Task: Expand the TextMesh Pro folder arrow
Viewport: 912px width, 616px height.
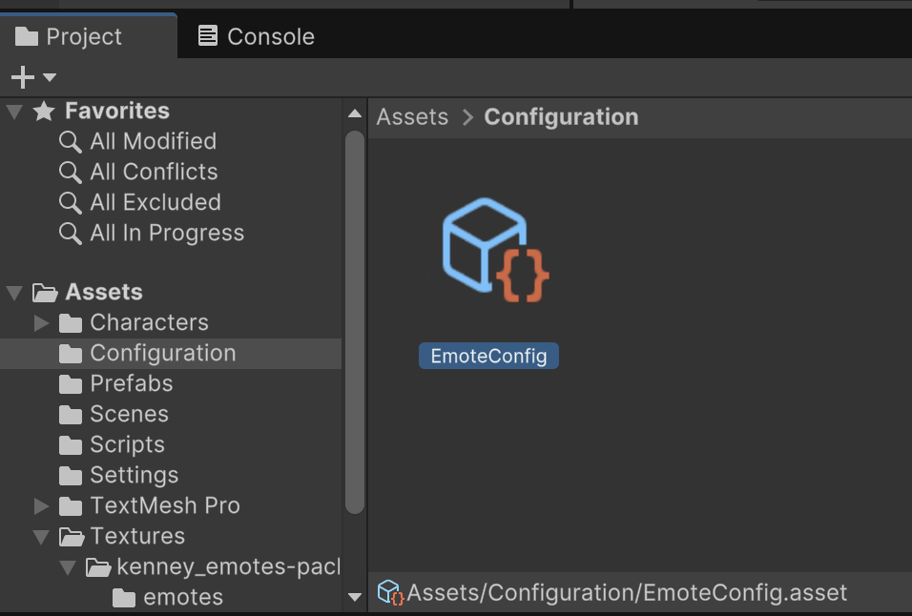Action: [41, 506]
